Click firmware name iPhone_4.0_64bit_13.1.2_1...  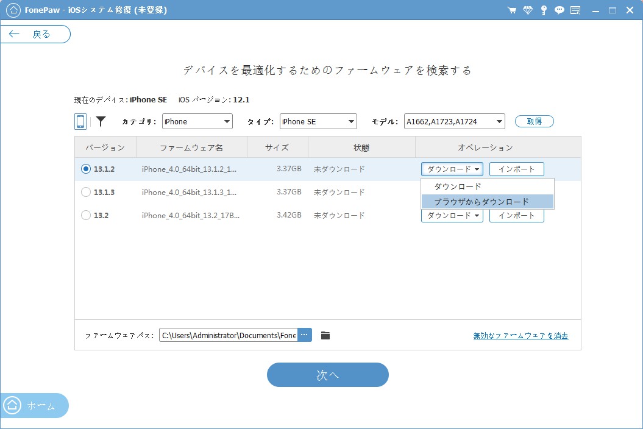point(189,169)
